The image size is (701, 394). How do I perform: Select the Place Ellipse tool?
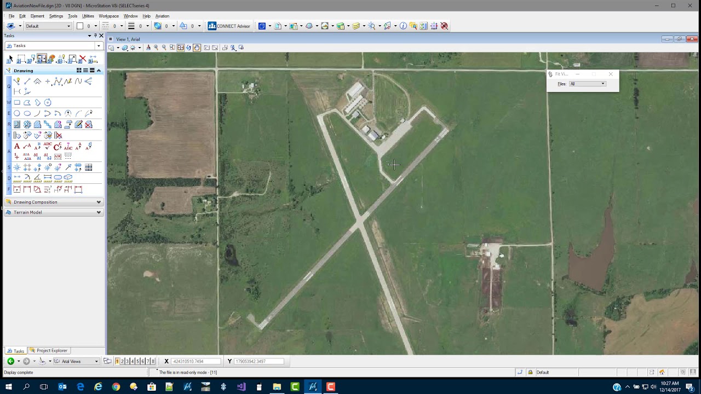point(27,113)
